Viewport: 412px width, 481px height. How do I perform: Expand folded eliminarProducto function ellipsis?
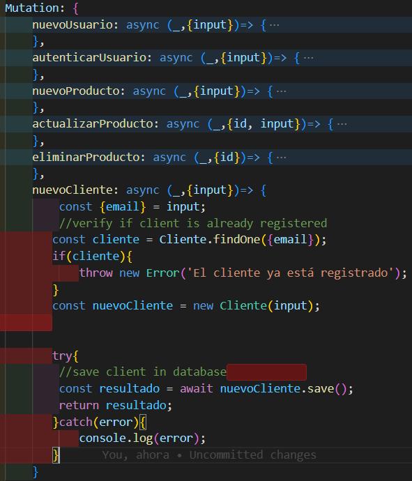(282, 158)
